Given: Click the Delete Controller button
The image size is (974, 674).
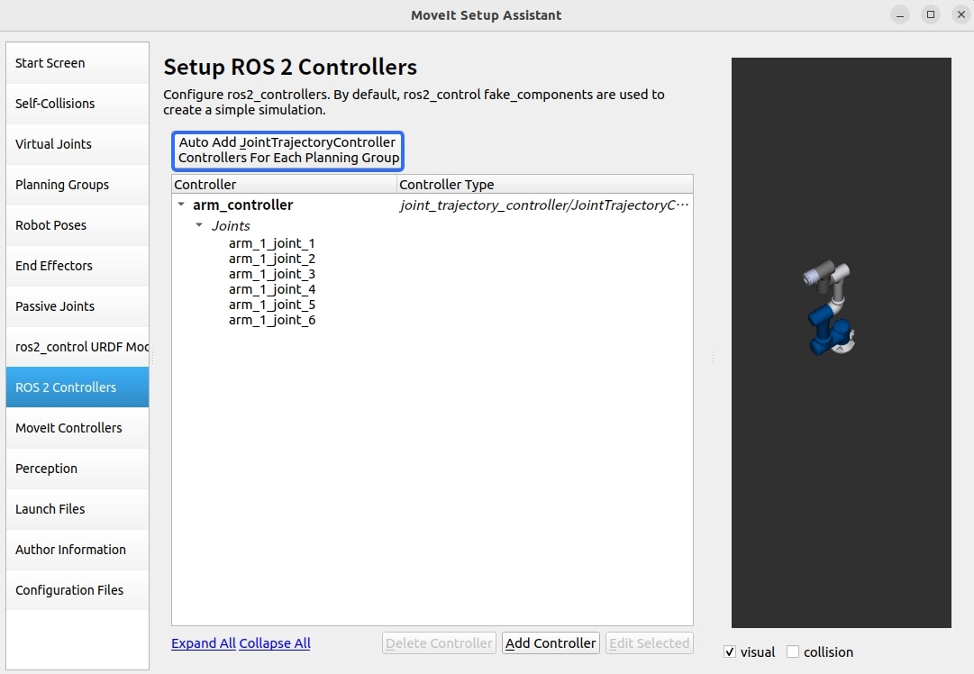Looking at the screenshot, I should [x=439, y=643].
